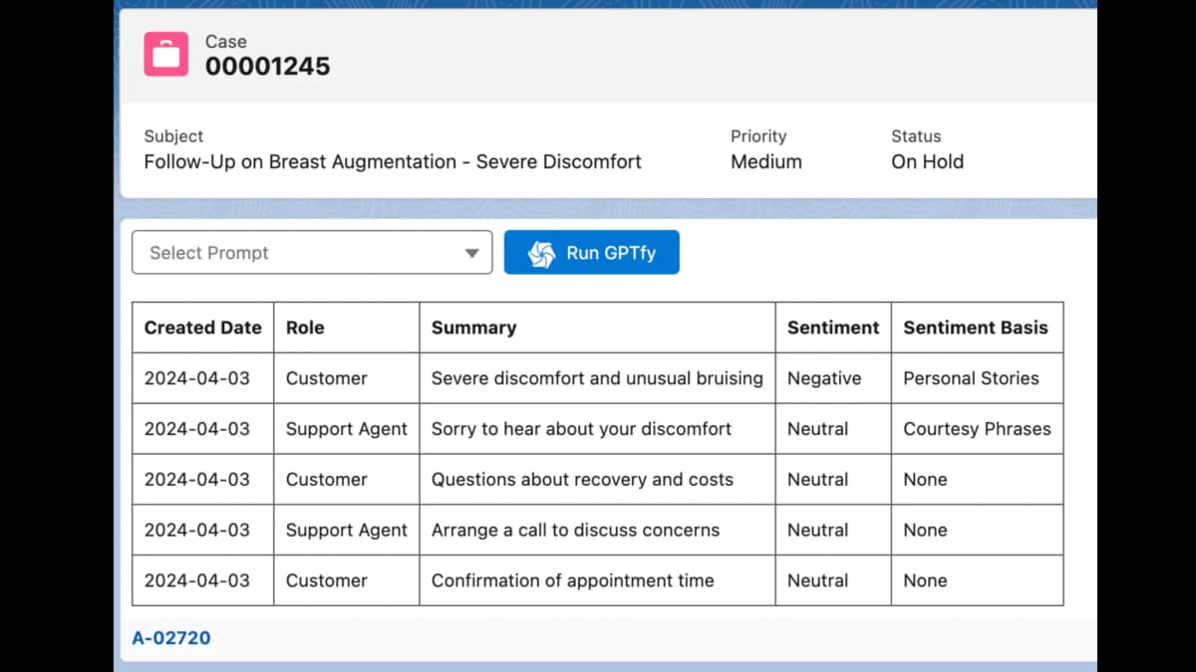The width and height of the screenshot is (1196, 672).
Task: Click the GPTfy swirl logo icon
Action: coord(541,253)
